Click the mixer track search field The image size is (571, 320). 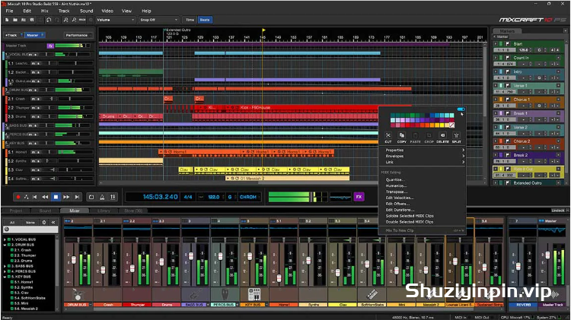click(30, 230)
